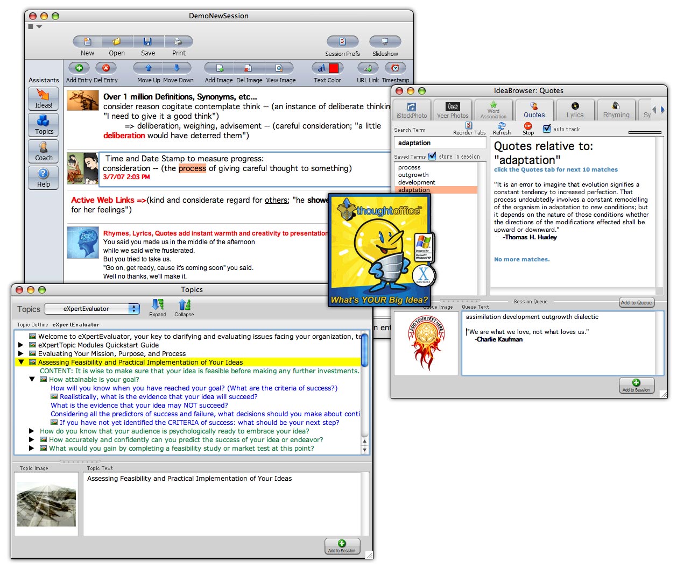Screen dimensions: 677x569
Task: Click the next 10 matches link
Action: click(556, 169)
